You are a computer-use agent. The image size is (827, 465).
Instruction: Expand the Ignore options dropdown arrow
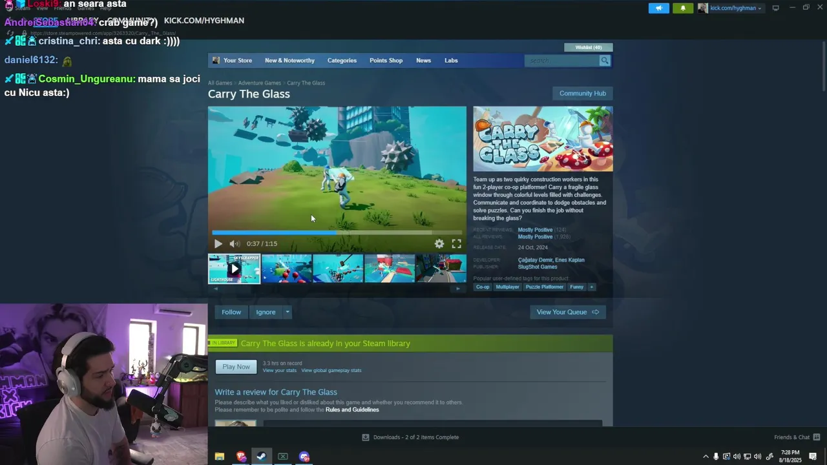coord(288,312)
